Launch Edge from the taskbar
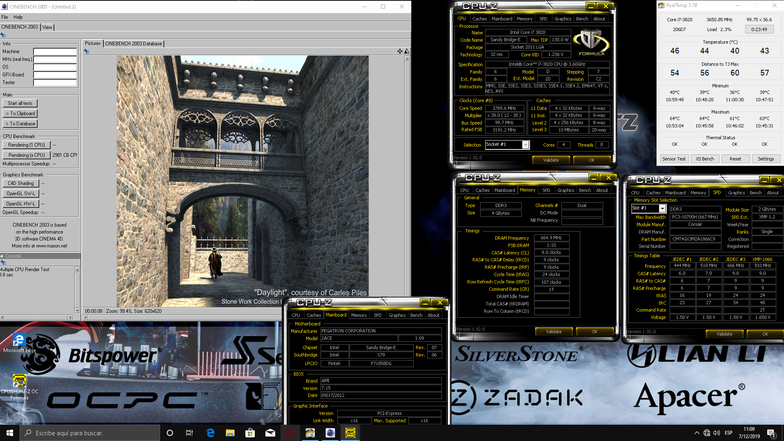The width and height of the screenshot is (784, 441). coord(210,433)
